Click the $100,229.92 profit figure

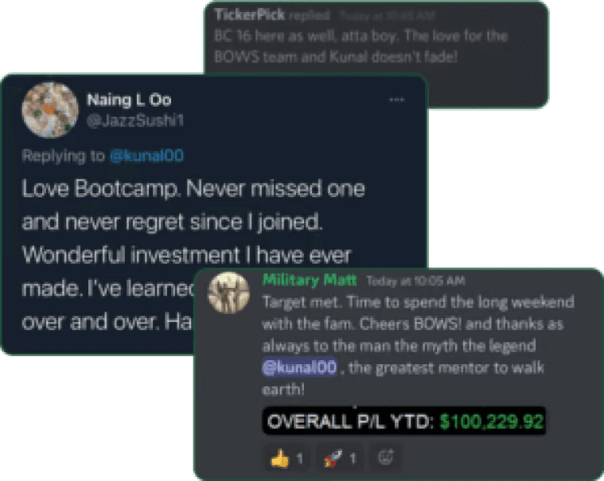492,421
